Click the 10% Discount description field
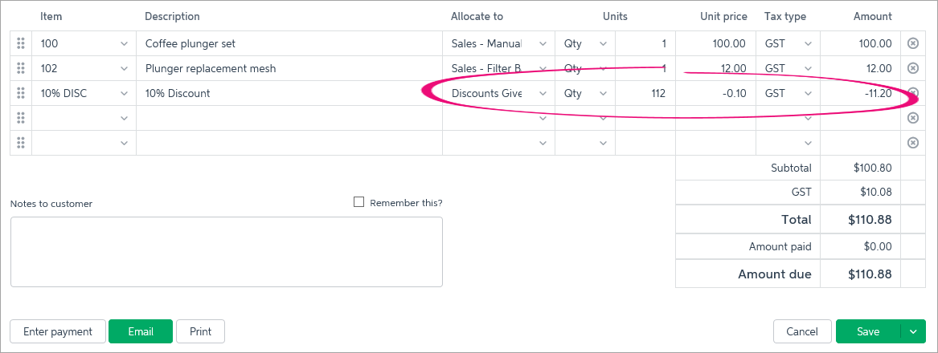Screen dimensions: 938x353 coord(289,94)
